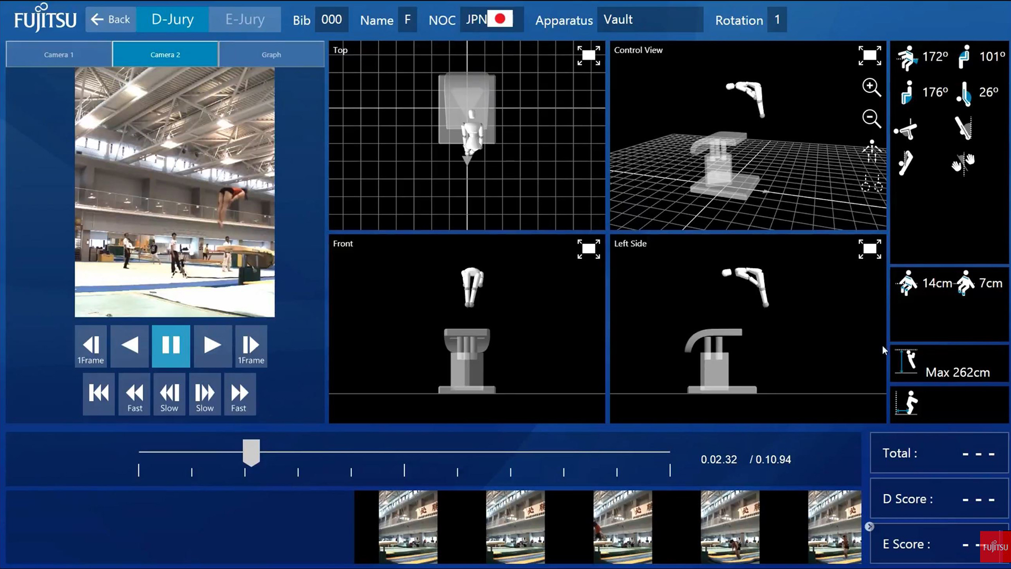Viewport: 1011px width, 569px height.
Task: Open the second filmstrip thumbnail
Action: click(516, 527)
